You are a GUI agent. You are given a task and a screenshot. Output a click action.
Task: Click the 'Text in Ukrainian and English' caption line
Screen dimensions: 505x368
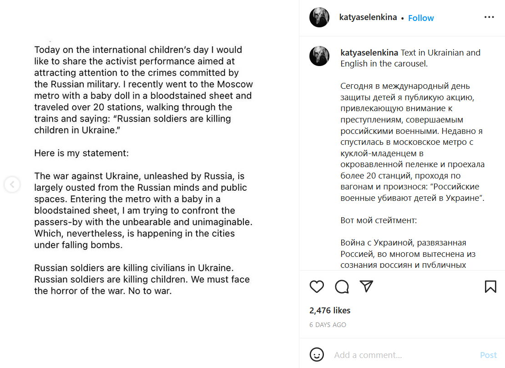(440, 53)
